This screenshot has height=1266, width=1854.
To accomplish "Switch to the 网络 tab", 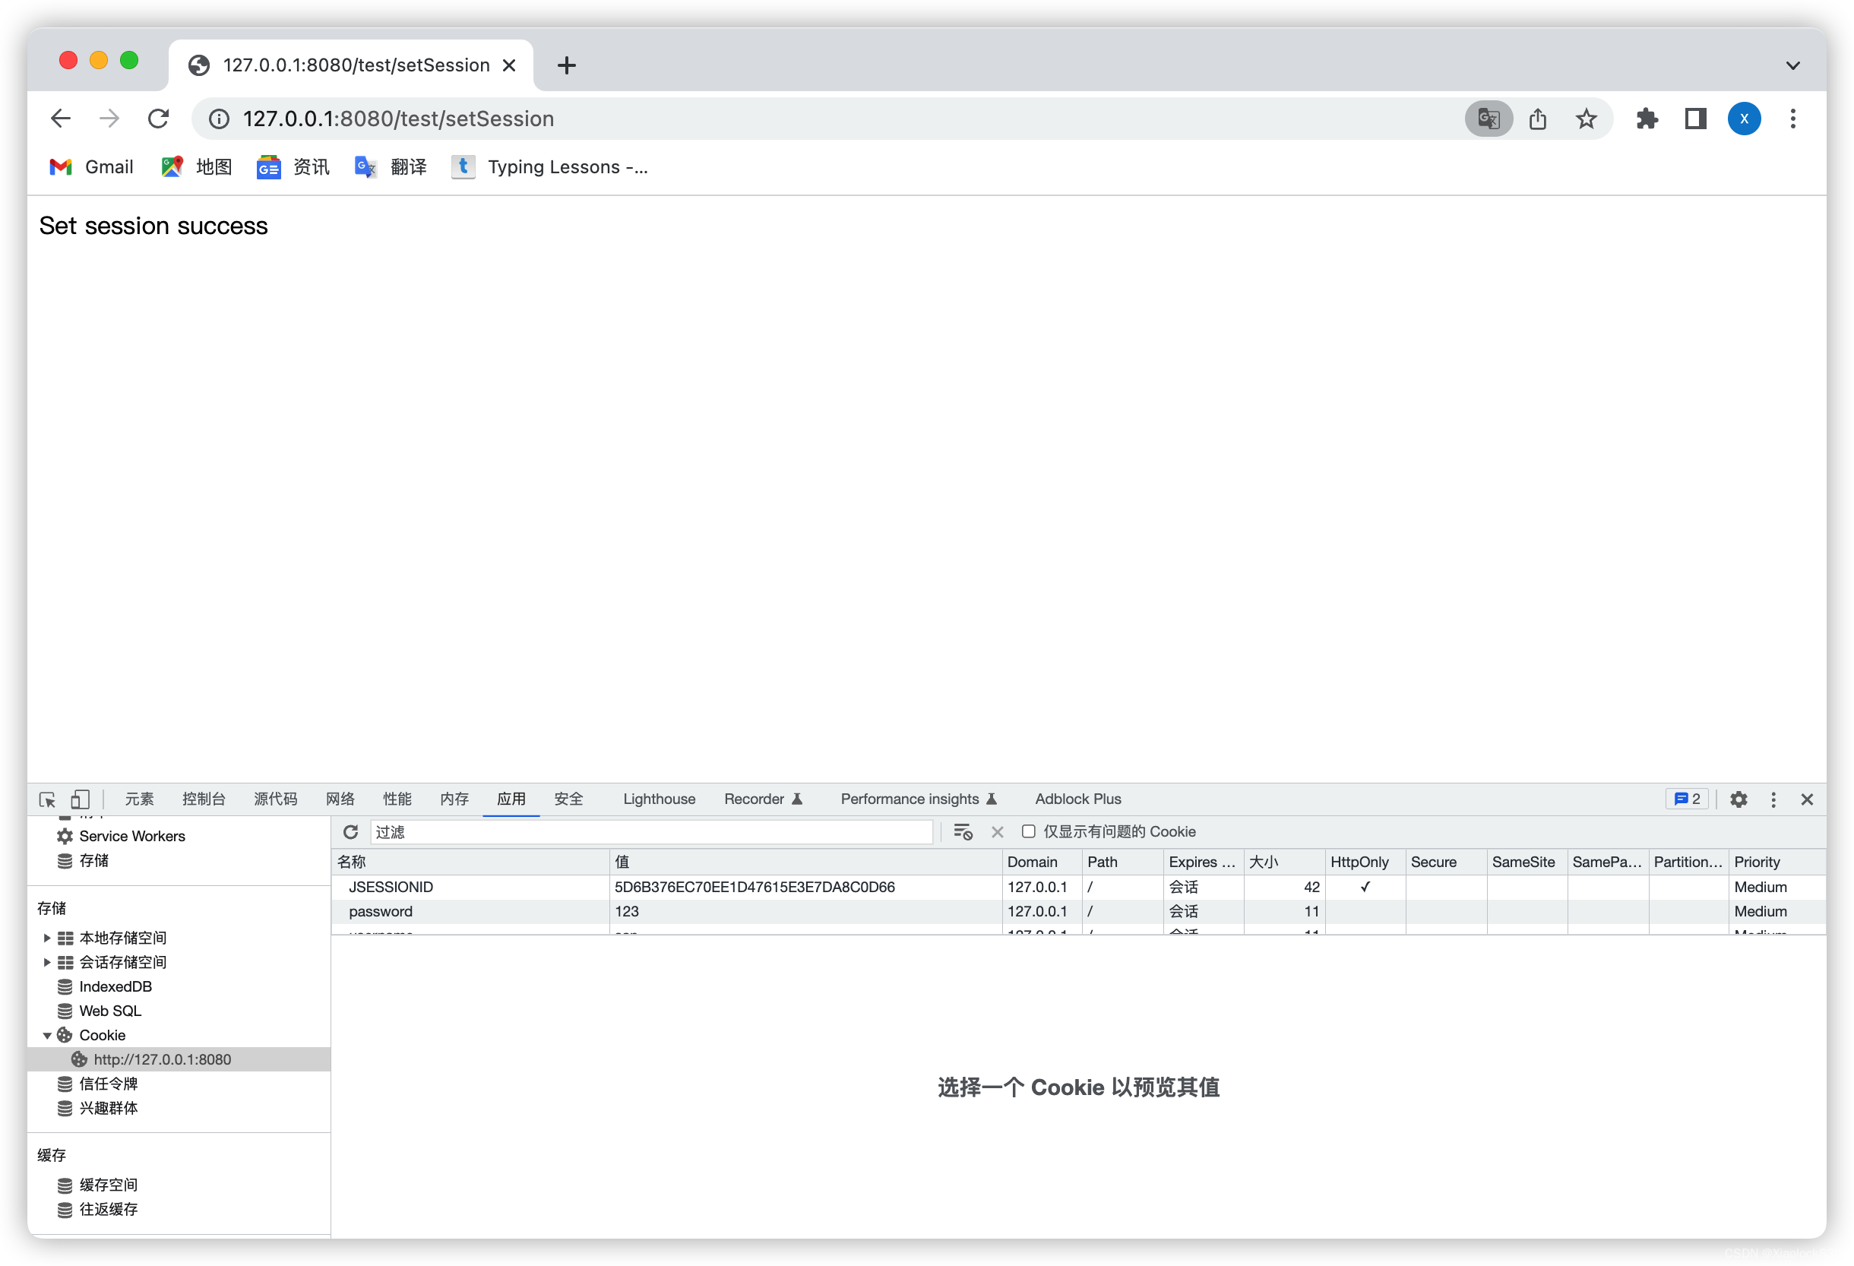I will pos(340,799).
